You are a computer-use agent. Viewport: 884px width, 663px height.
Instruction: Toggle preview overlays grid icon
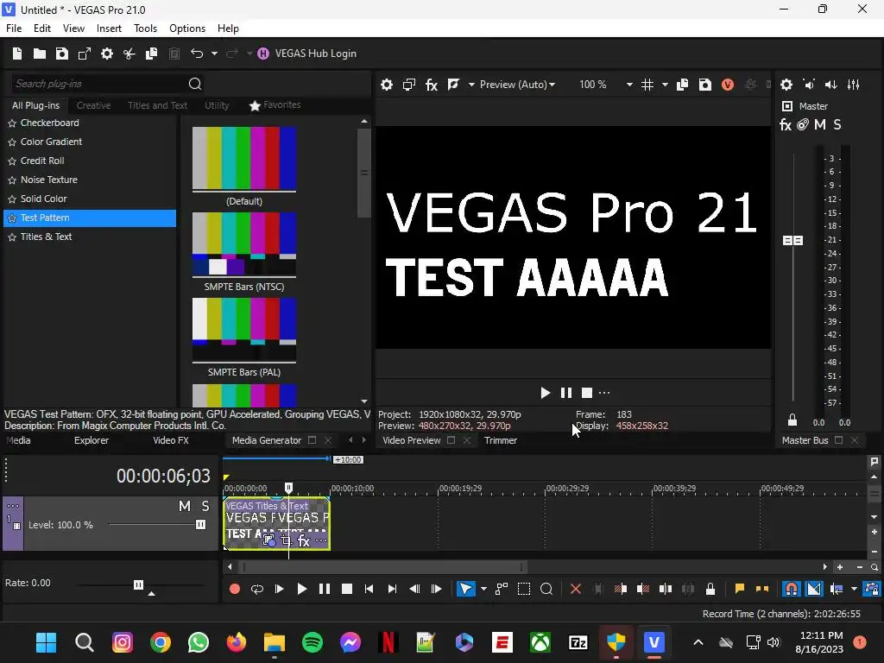point(647,85)
